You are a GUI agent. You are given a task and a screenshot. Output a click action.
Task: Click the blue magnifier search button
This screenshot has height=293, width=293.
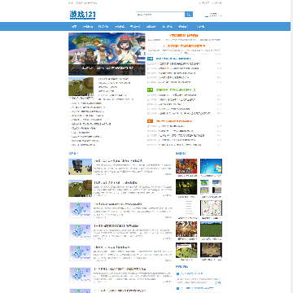189,15
